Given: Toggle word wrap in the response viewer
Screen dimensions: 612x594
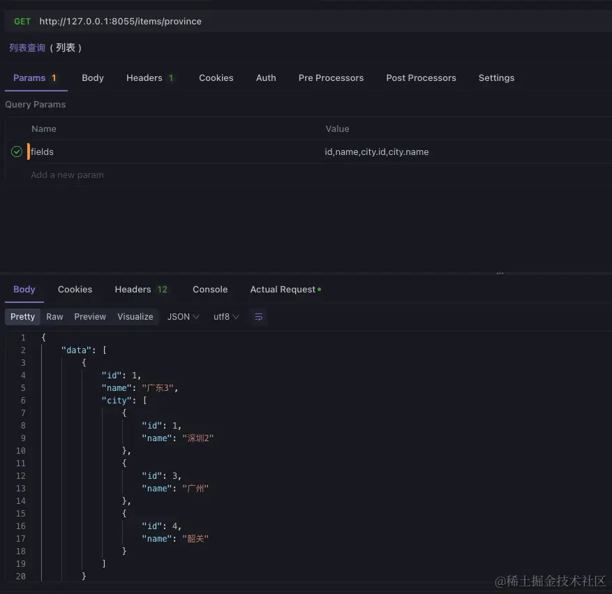Looking at the screenshot, I should tap(258, 317).
